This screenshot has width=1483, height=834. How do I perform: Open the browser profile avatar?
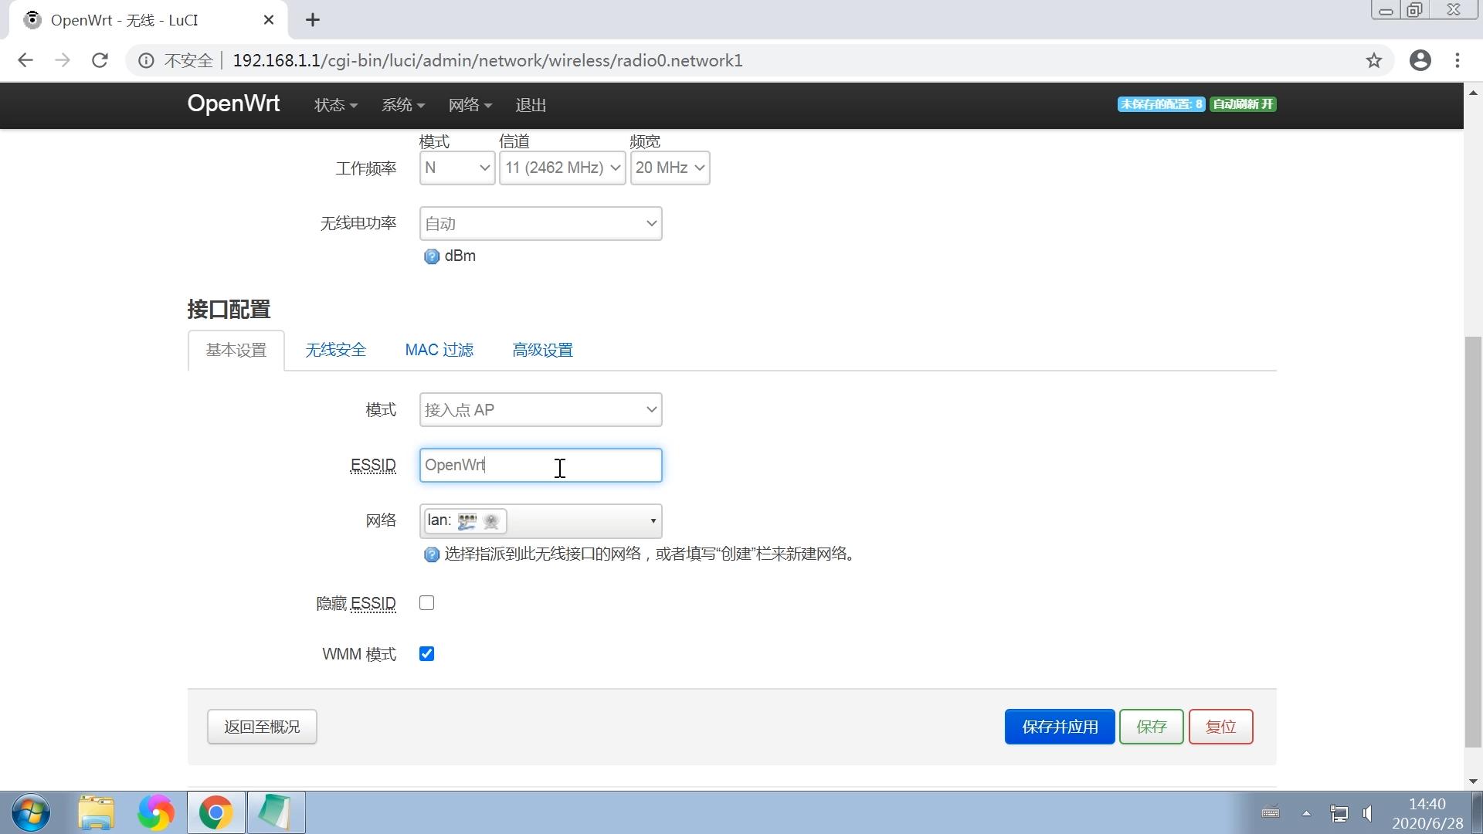point(1421,60)
